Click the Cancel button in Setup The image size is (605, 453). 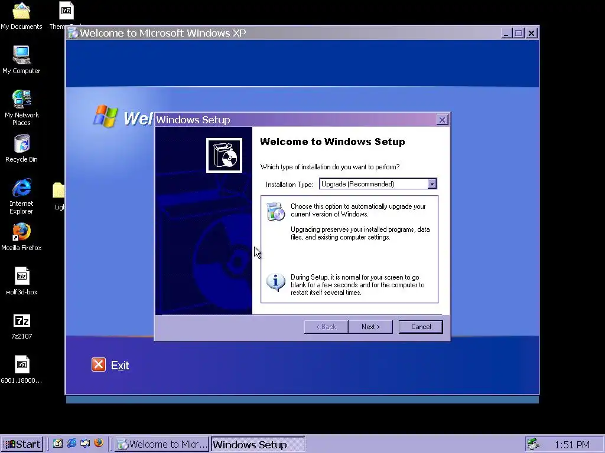(421, 327)
